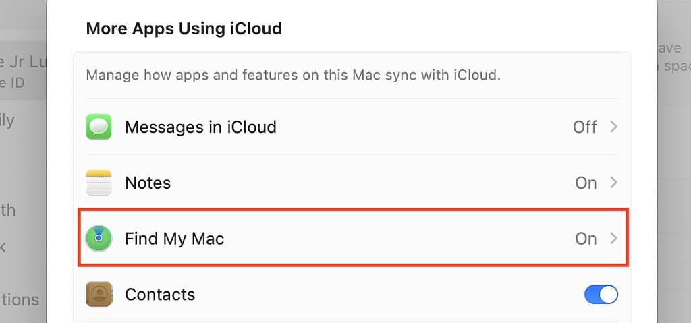Select the Family item in background sidebar
This screenshot has width=691, height=323.
click(x=8, y=121)
